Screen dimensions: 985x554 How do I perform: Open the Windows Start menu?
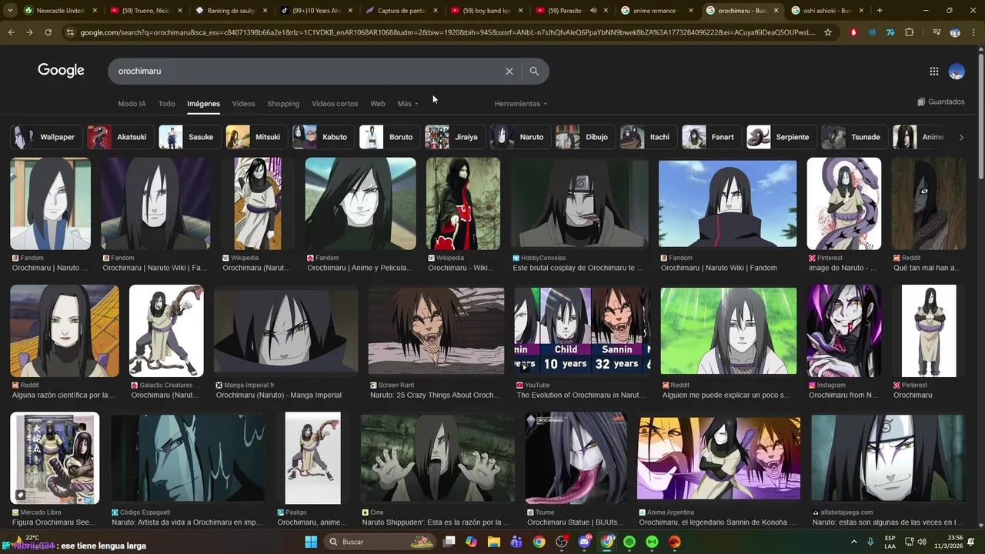[311, 542]
